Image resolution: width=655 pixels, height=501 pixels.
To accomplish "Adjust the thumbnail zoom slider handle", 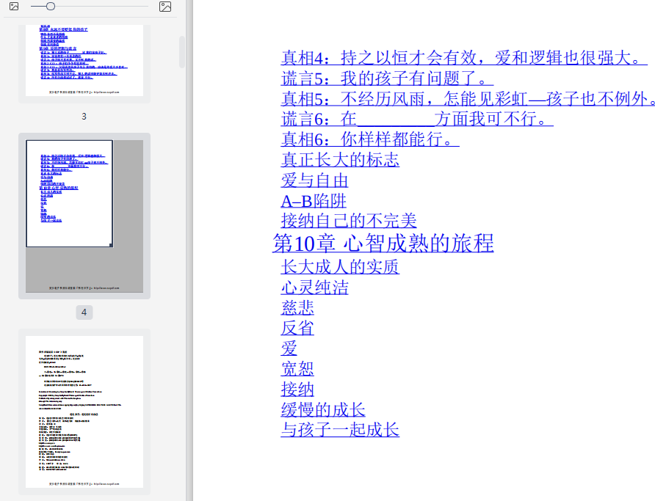I will pyautogui.click(x=51, y=7).
